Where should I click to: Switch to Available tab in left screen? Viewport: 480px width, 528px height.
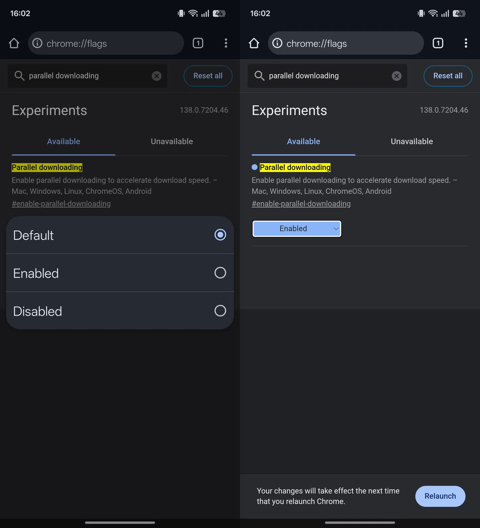64,142
